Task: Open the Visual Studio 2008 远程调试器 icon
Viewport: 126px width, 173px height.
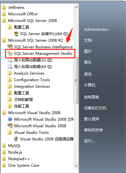Action: pyautogui.click(x=16, y=139)
